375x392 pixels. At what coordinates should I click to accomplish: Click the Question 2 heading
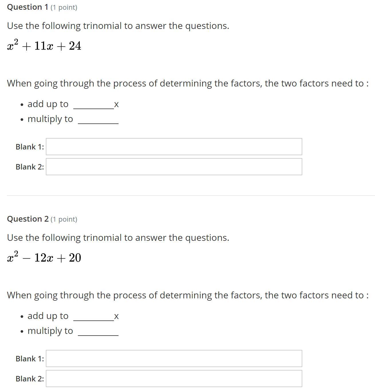[28, 219]
